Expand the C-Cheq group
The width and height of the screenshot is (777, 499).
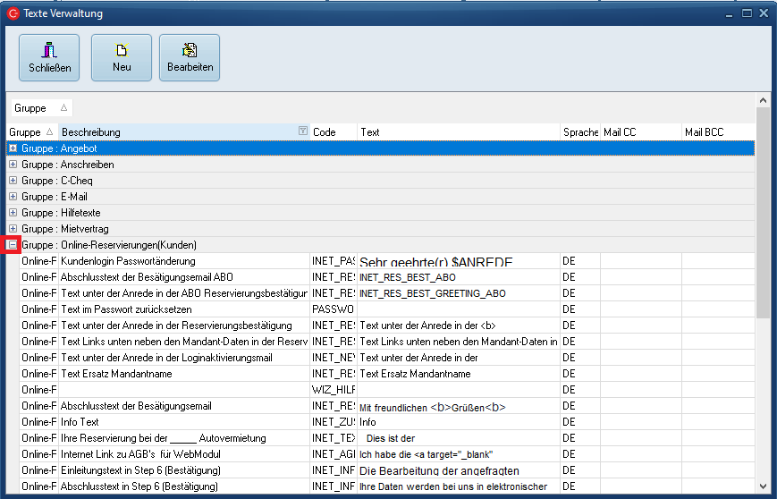coord(13,181)
